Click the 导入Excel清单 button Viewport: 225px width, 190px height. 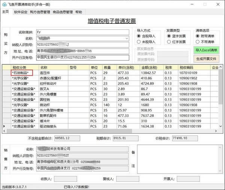pyautogui.click(x=206, y=50)
